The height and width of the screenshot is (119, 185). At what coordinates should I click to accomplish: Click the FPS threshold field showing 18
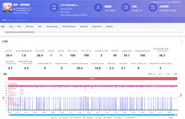point(159,74)
